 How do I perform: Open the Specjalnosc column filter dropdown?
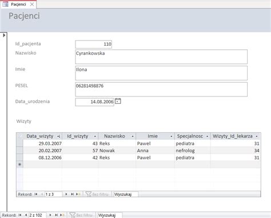click(x=207, y=136)
